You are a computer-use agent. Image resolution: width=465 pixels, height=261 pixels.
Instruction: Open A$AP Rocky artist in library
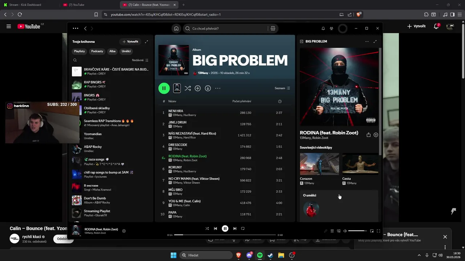111,149
